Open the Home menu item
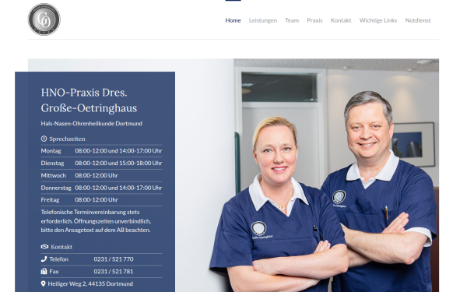467x292 pixels. tap(233, 20)
